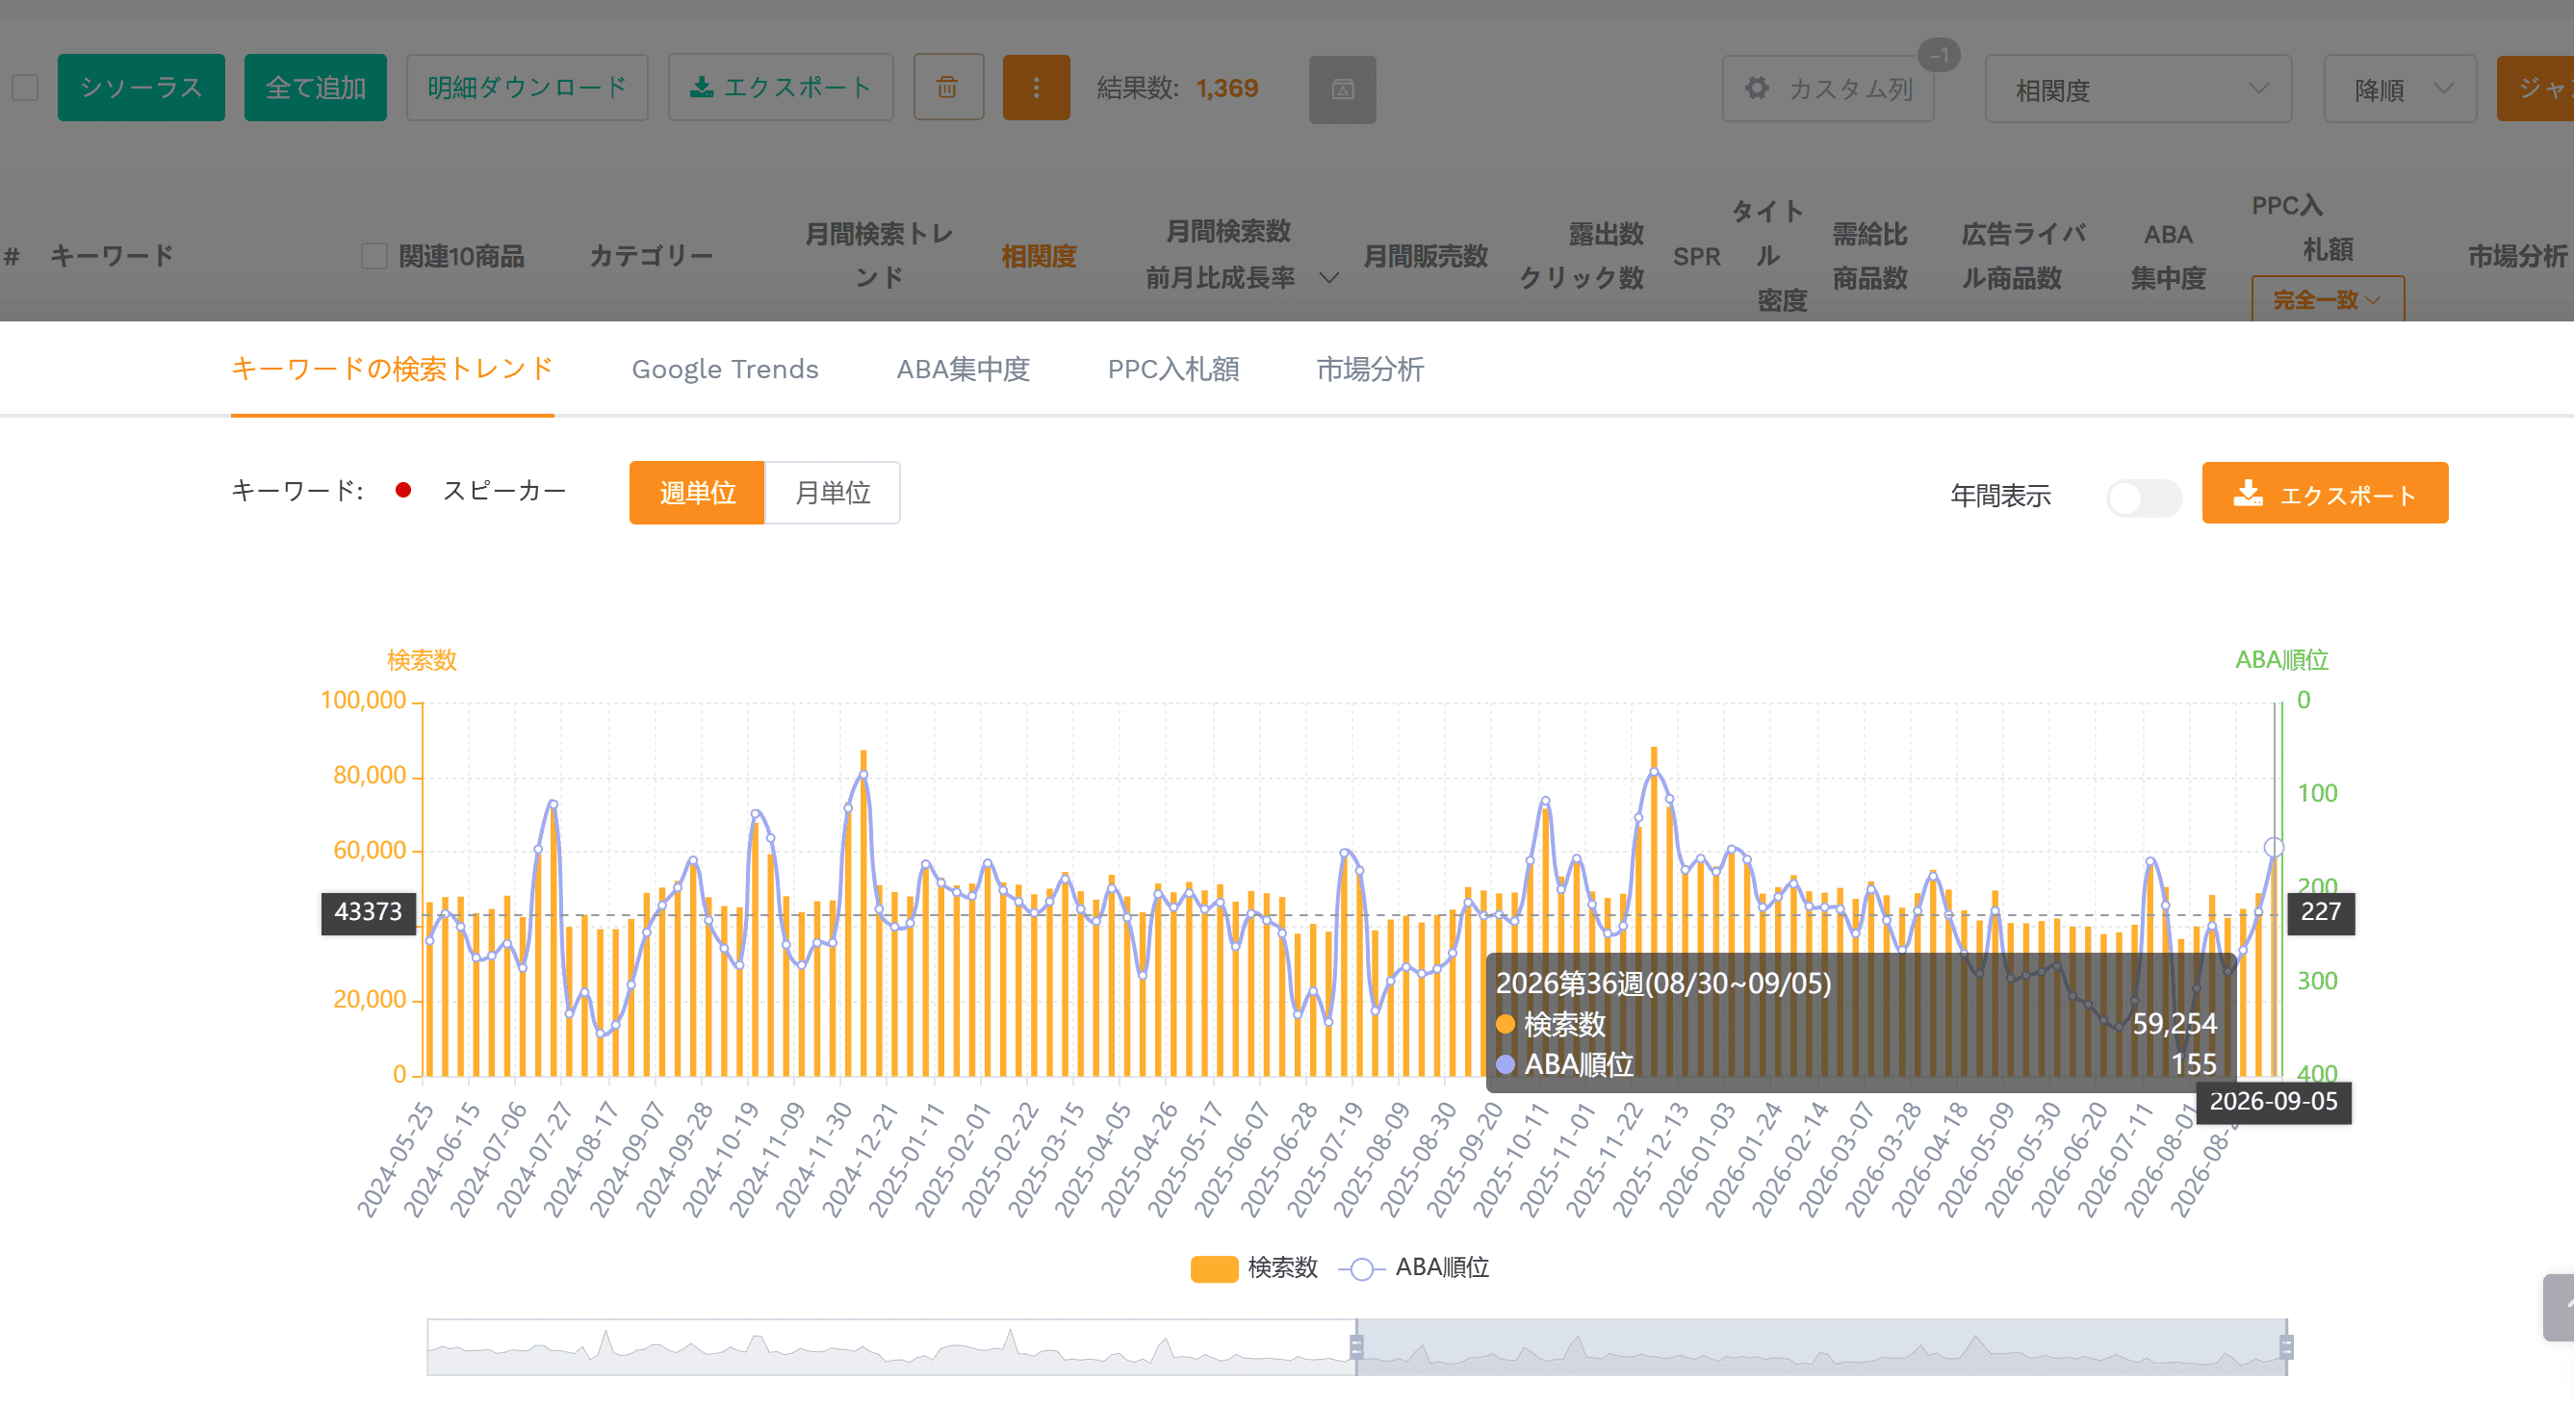This screenshot has height=1405, width=2574.
Task: Enable the 年間表示 toggle switch
Action: click(2144, 497)
